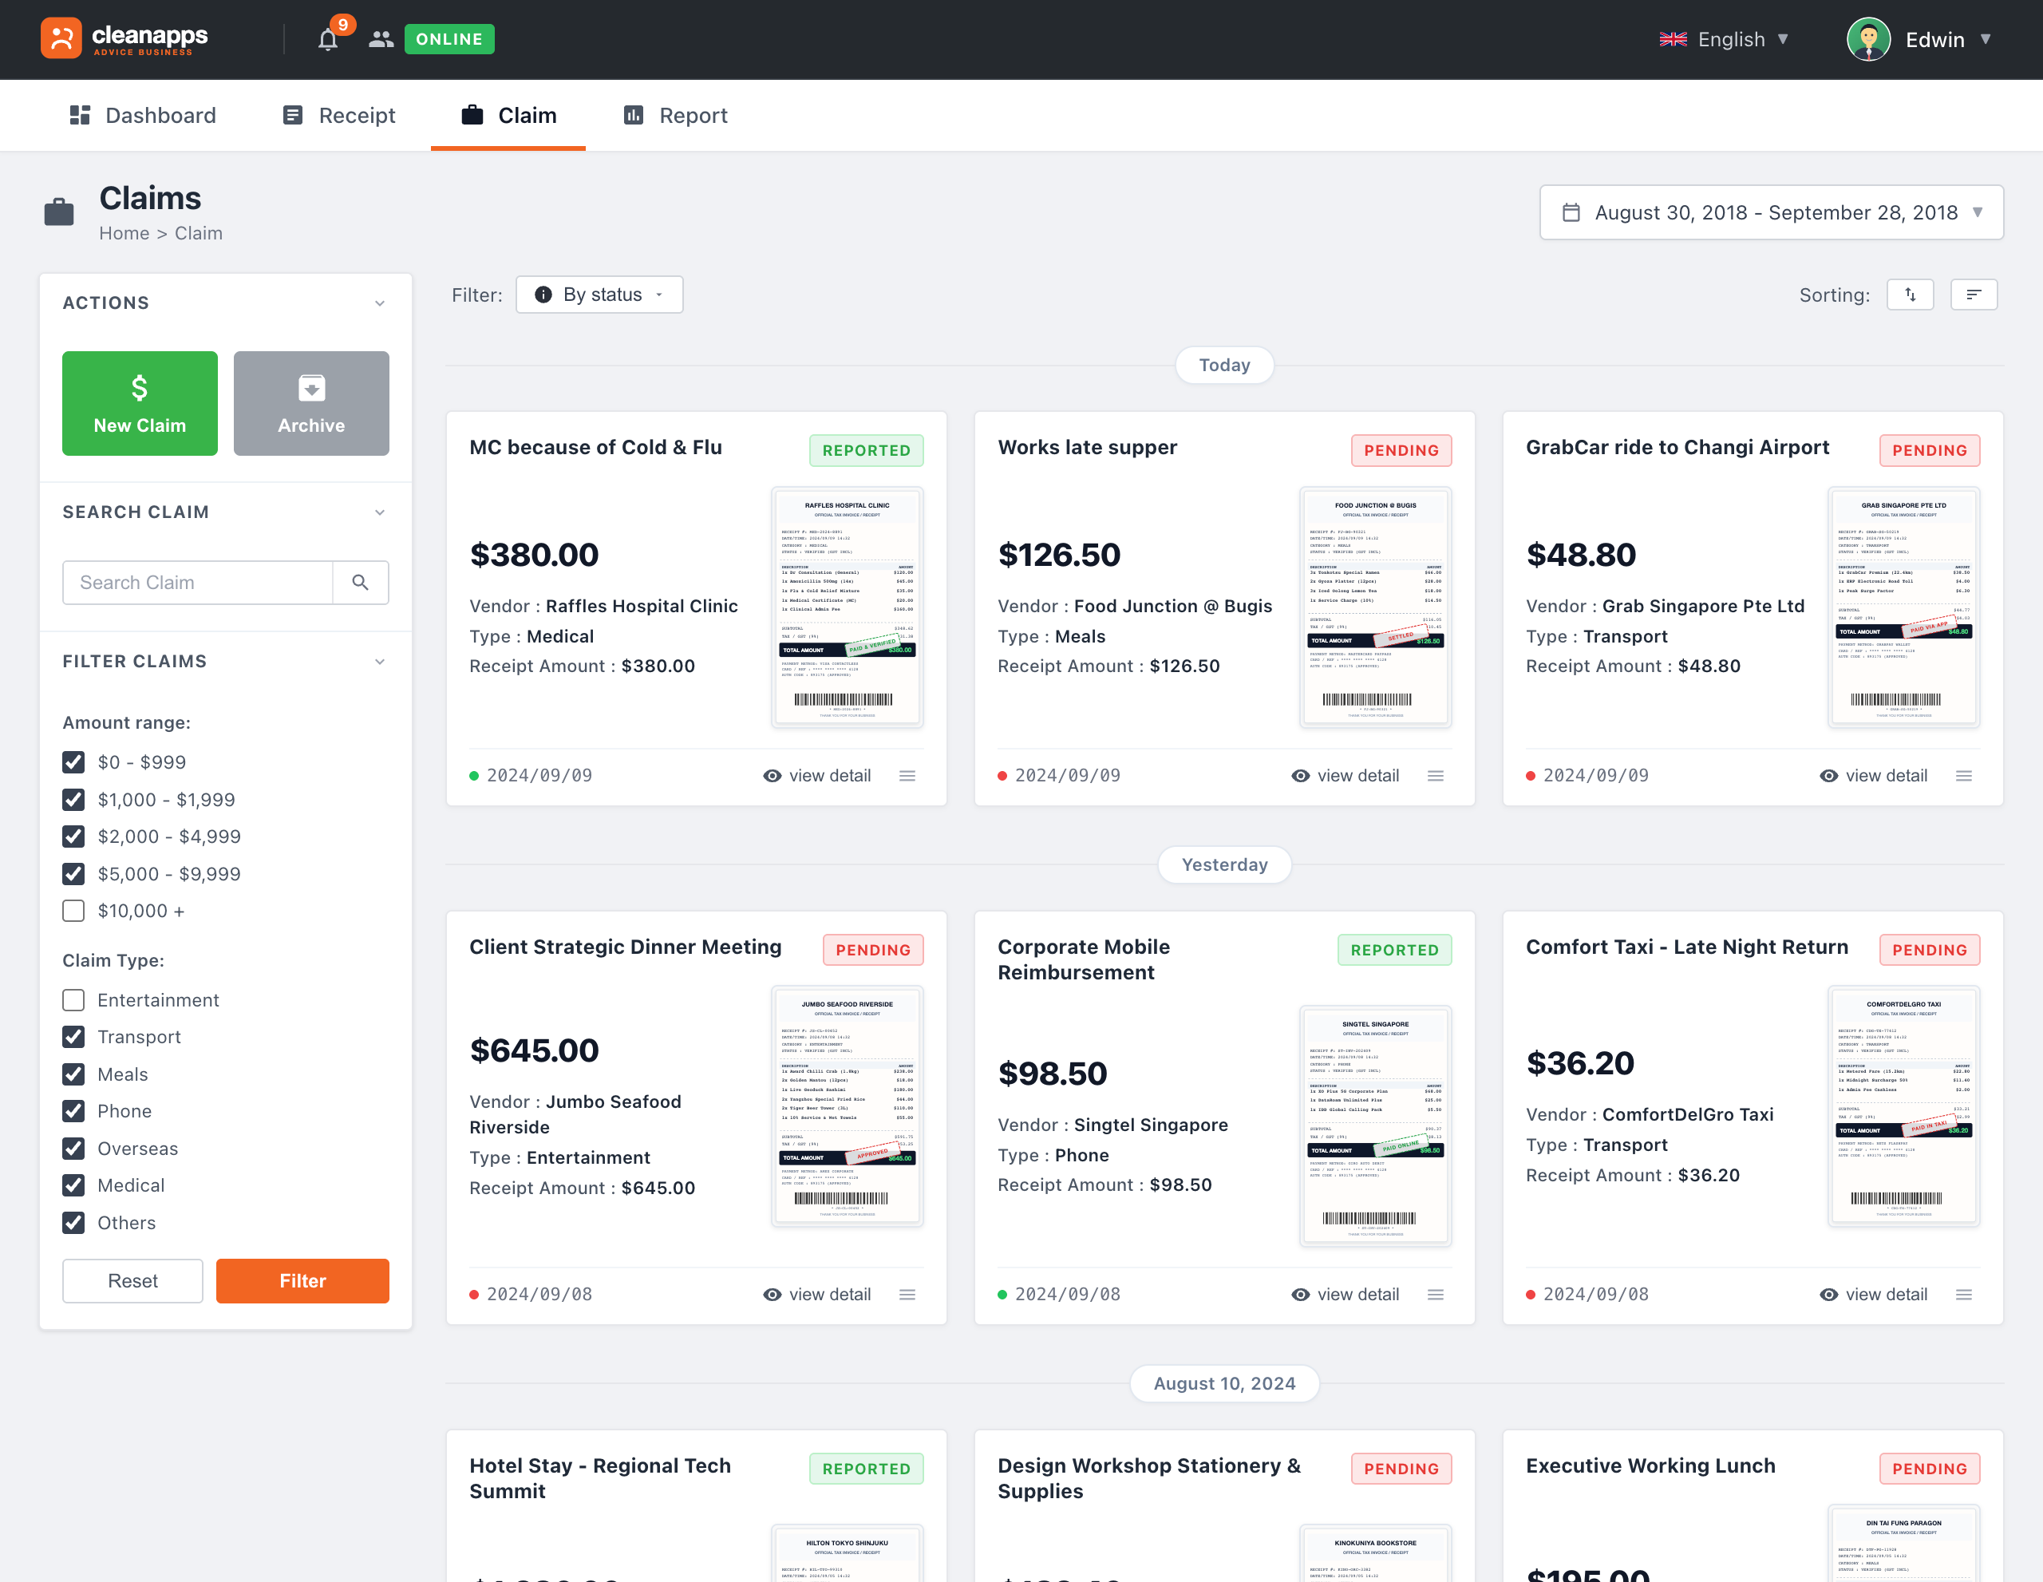2043x1582 pixels.
Task: Open the menu of the Works late supper card
Action: pos(1436,776)
